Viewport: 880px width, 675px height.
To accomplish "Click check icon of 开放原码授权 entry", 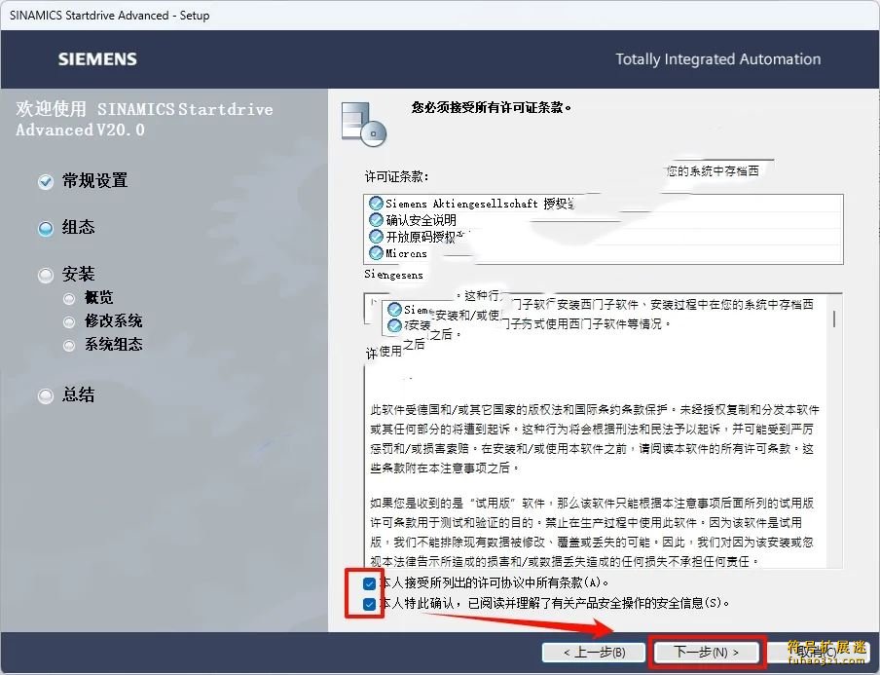I will point(376,237).
